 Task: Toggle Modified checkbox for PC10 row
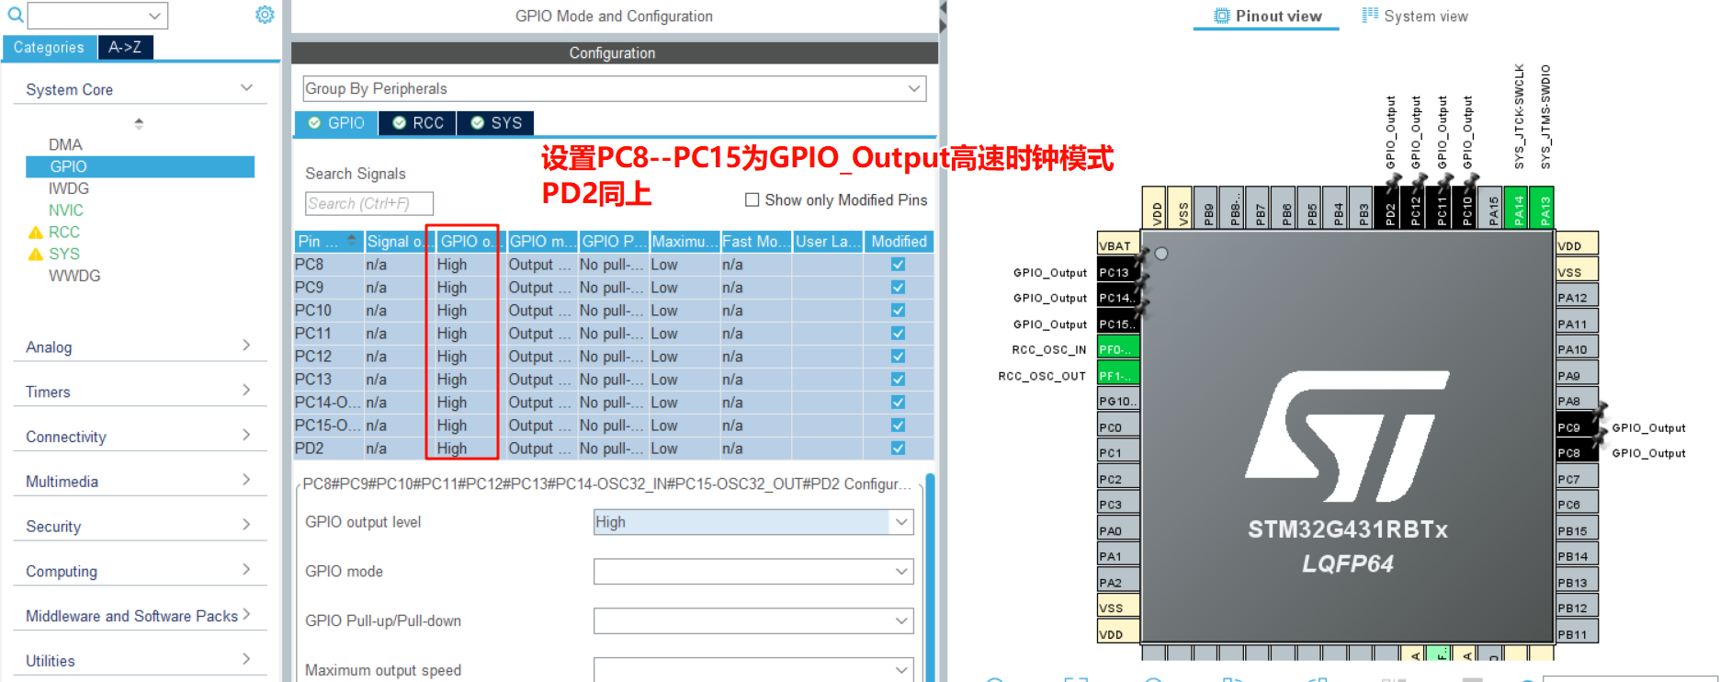coord(898,311)
